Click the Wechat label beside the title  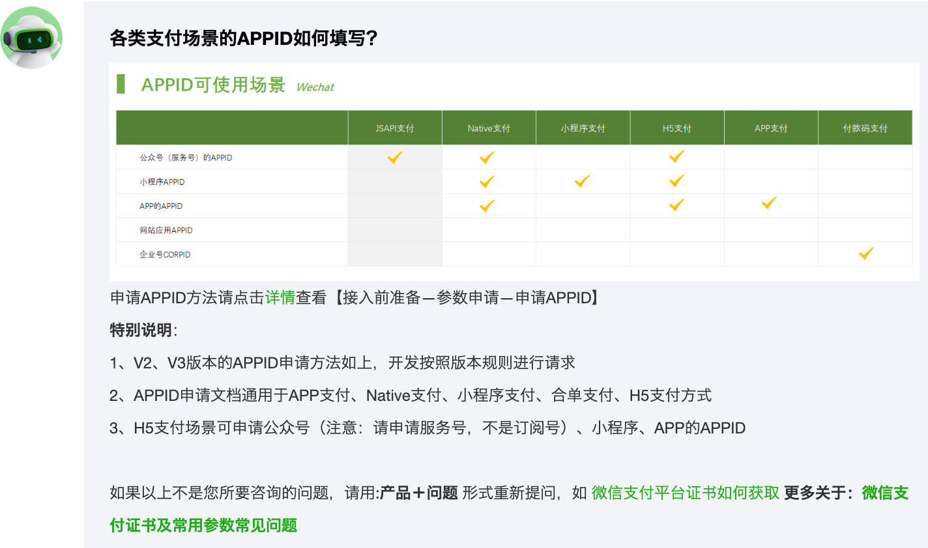[315, 87]
